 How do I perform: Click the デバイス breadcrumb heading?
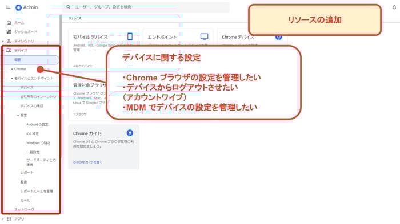tap(75, 18)
